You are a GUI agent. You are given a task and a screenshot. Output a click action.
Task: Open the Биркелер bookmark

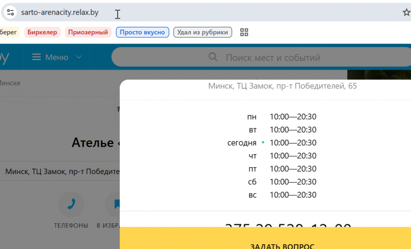coord(42,32)
